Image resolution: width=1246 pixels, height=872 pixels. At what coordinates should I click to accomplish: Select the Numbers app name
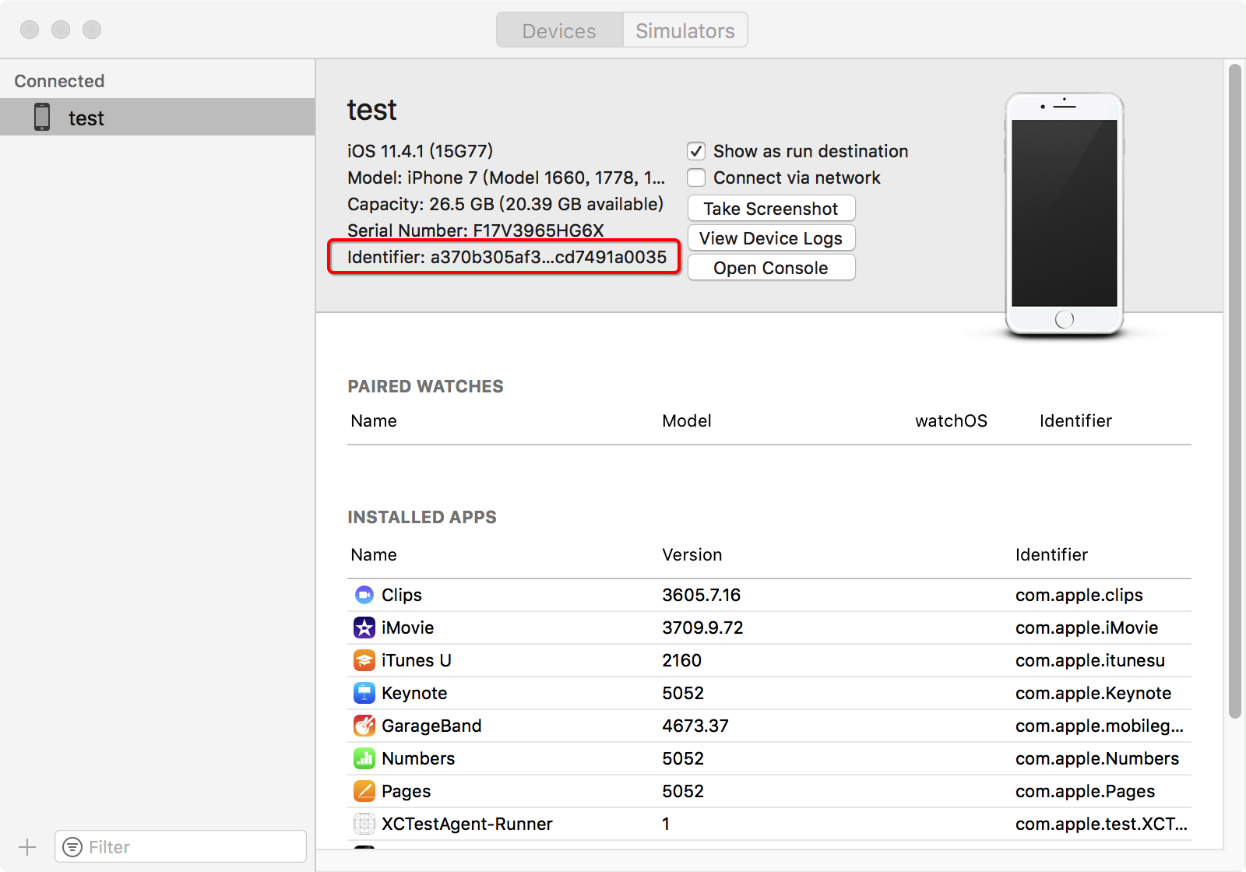[418, 758]
